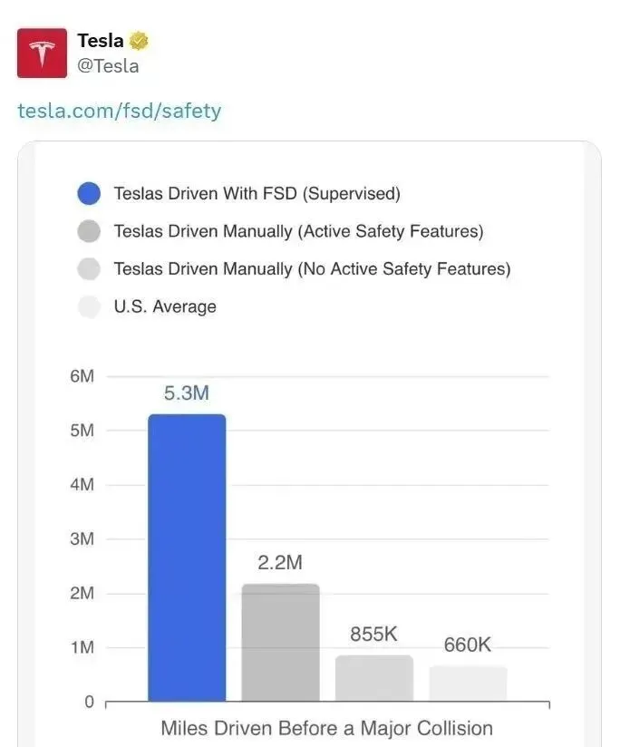
Task: Select the 'Teslas Driven With FSD (Supervised)' legend label
Action: click(257, 193)
